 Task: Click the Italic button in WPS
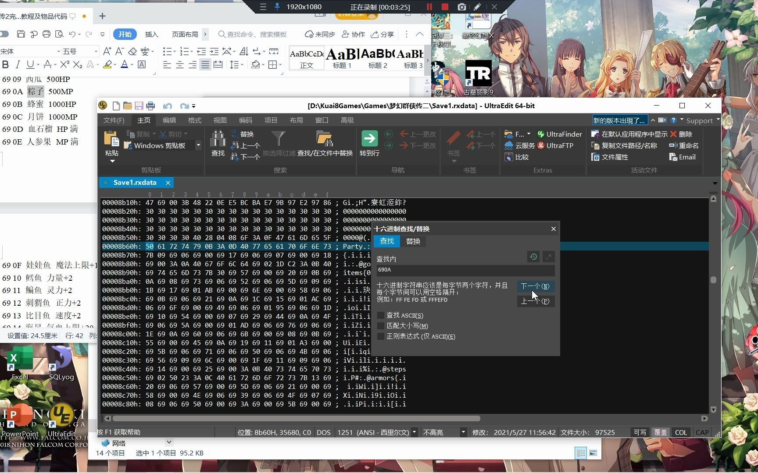[x=18, y=65]
